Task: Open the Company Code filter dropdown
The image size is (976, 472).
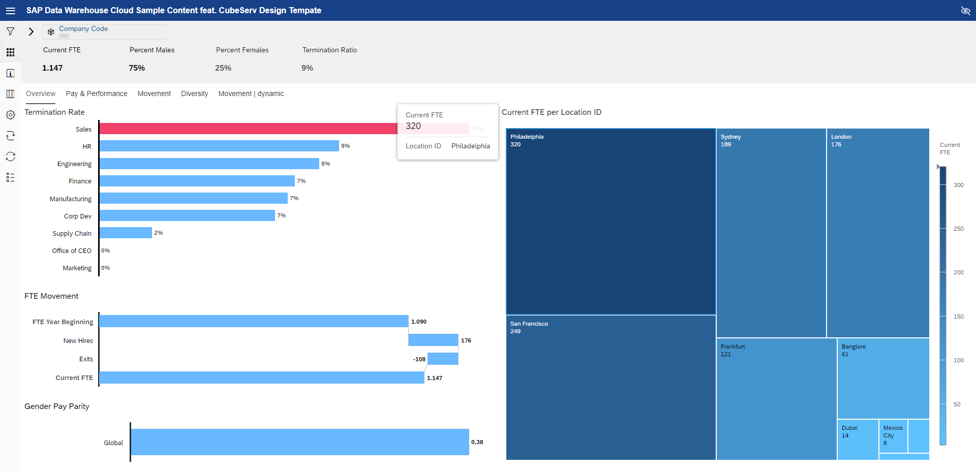Action: click(105, 32)
